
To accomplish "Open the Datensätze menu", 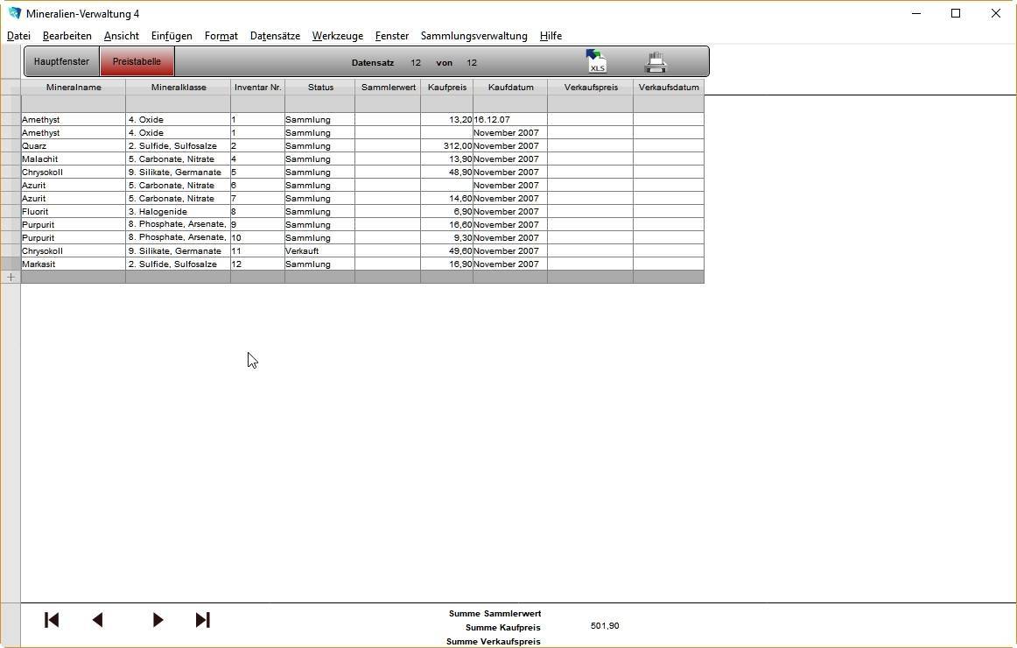I will (275, 36).
